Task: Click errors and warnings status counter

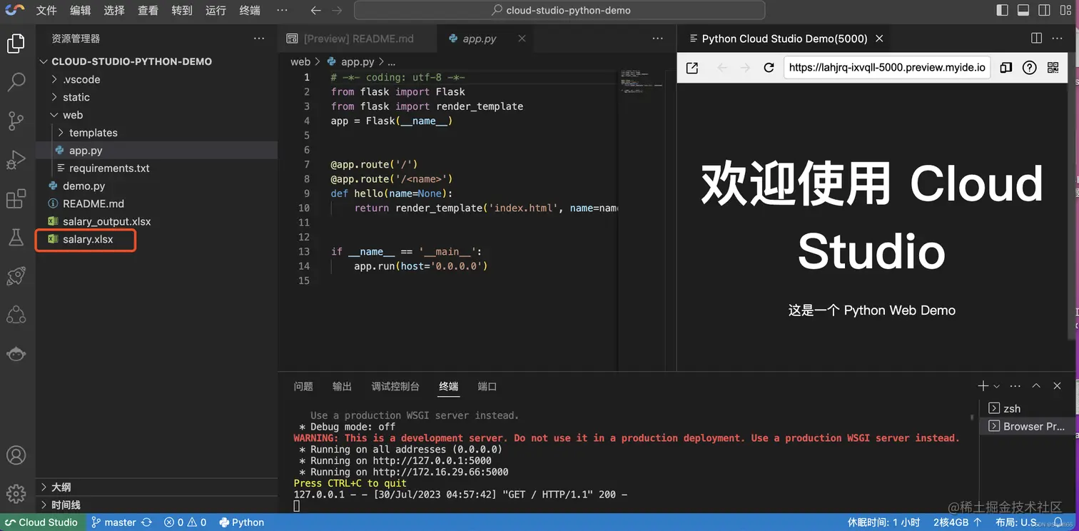Action: (x=185, y=522)
